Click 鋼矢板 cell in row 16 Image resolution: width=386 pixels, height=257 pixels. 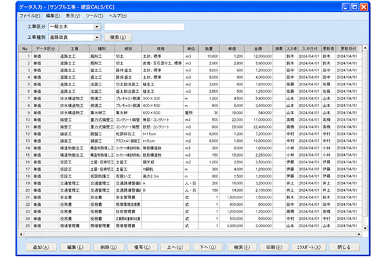coord(162,162)
